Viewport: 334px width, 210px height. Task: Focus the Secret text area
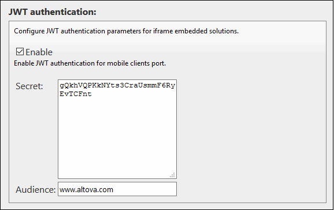click(117, 129)
